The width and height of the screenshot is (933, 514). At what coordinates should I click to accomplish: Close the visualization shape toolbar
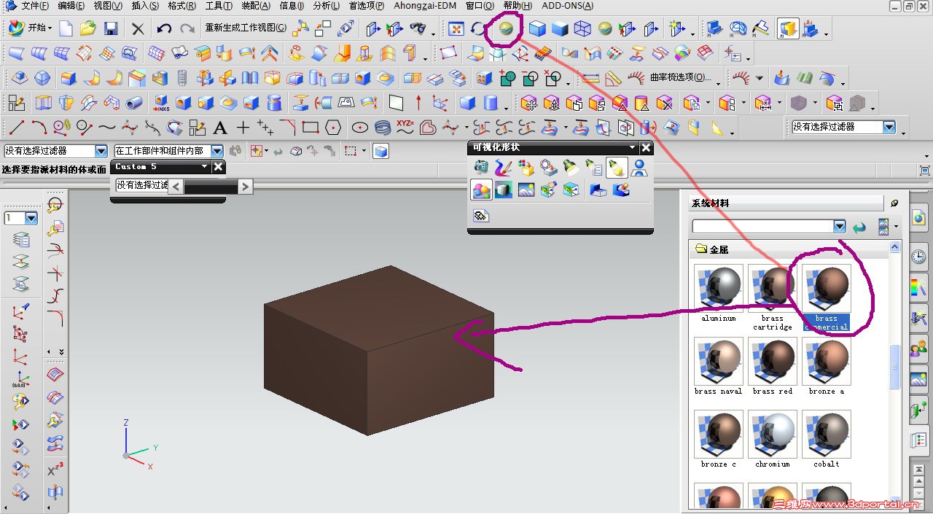(x=646, y=147)
